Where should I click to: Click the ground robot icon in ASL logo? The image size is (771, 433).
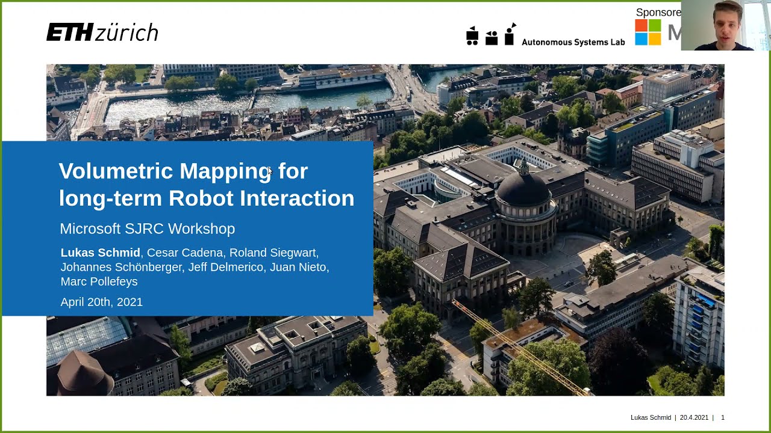[472, 35]
